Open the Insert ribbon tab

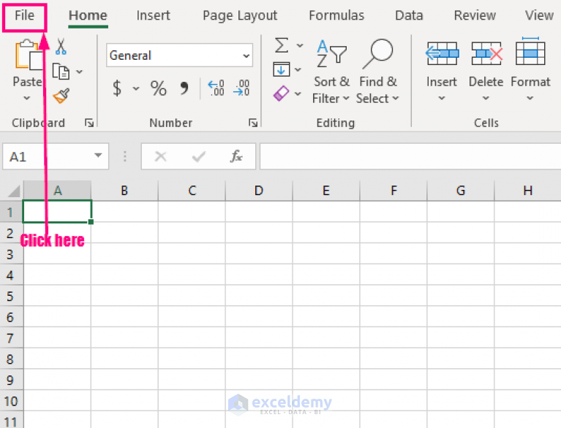pyautogui.click(x=153, y=16)
